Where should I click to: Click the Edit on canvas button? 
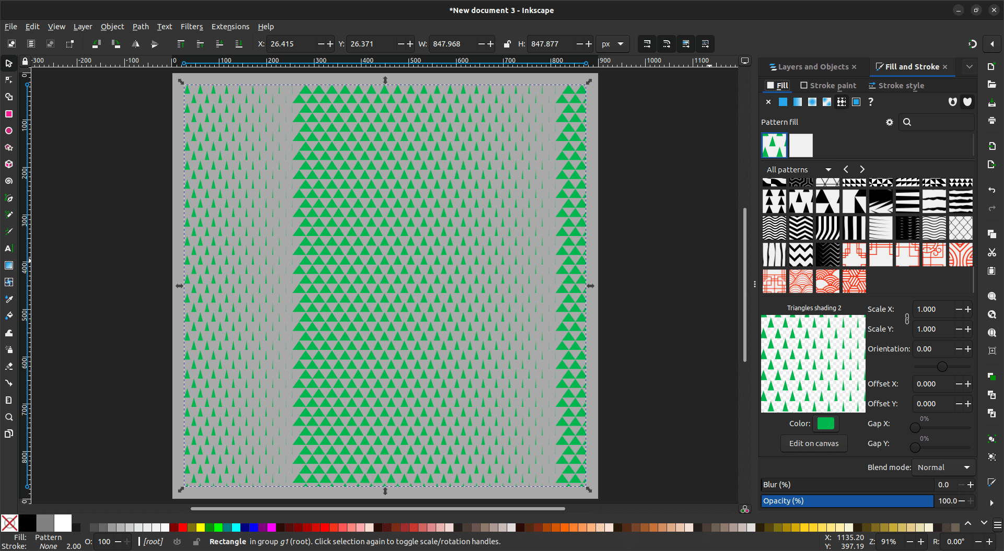(x=813, y=443)
